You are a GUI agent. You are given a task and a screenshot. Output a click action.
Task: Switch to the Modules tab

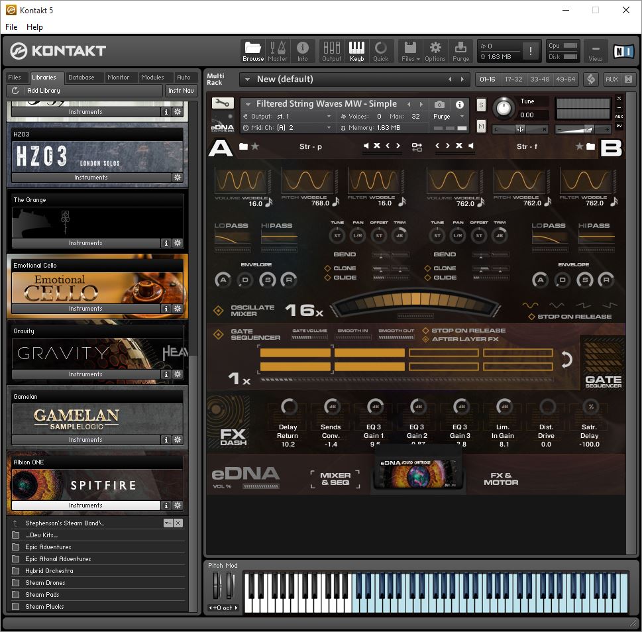[152, 78]
